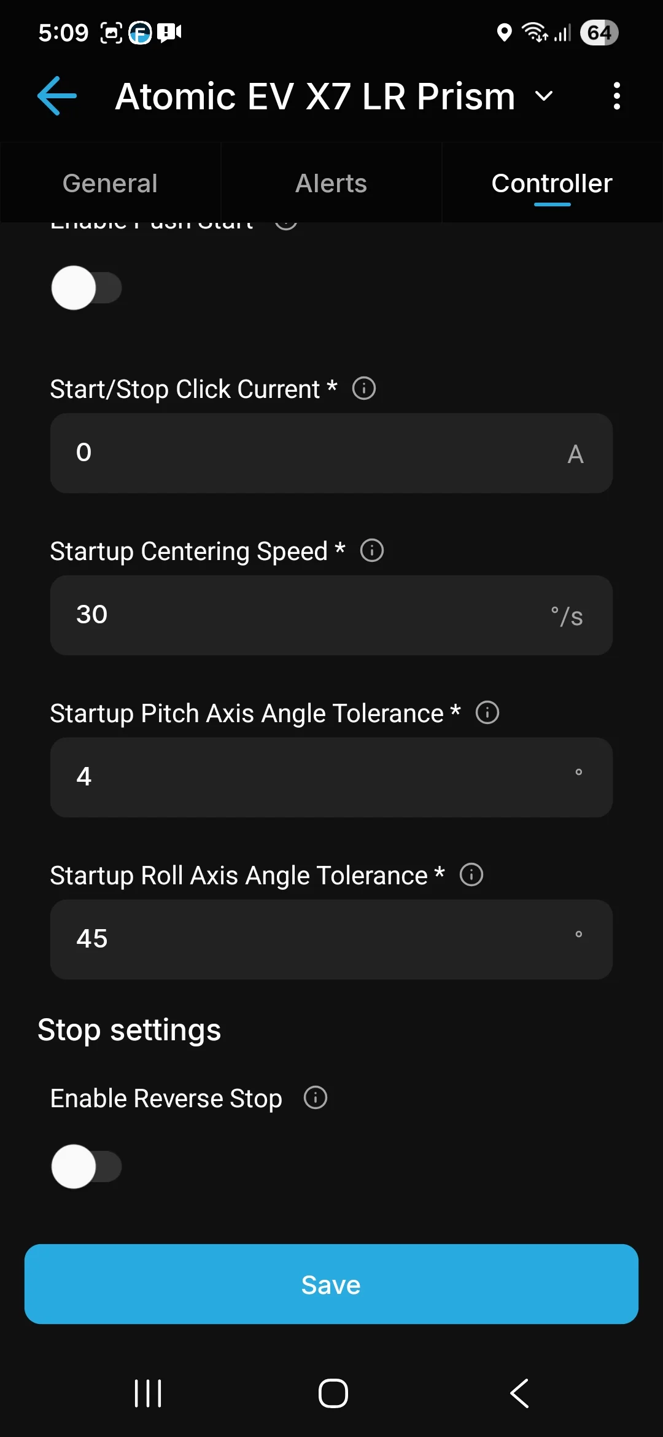This screenshot has height=1437, width=663.
Task: Show info for Enable Reverse Stop
Action: click(316, 1098)
